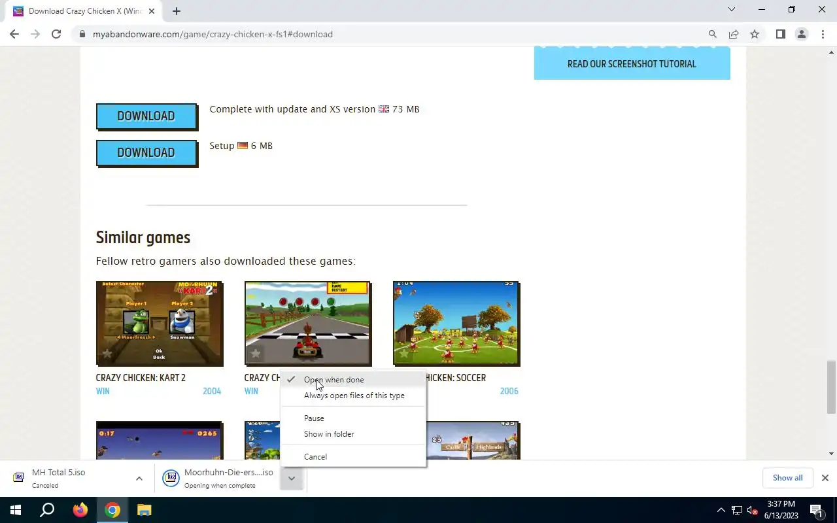This screenshot has width=837, height=523.
Task: Click the search magnifier in address bar
Action: (x=713, y=34)
